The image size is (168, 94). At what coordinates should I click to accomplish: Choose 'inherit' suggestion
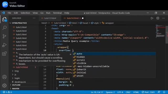coord(114,69)
